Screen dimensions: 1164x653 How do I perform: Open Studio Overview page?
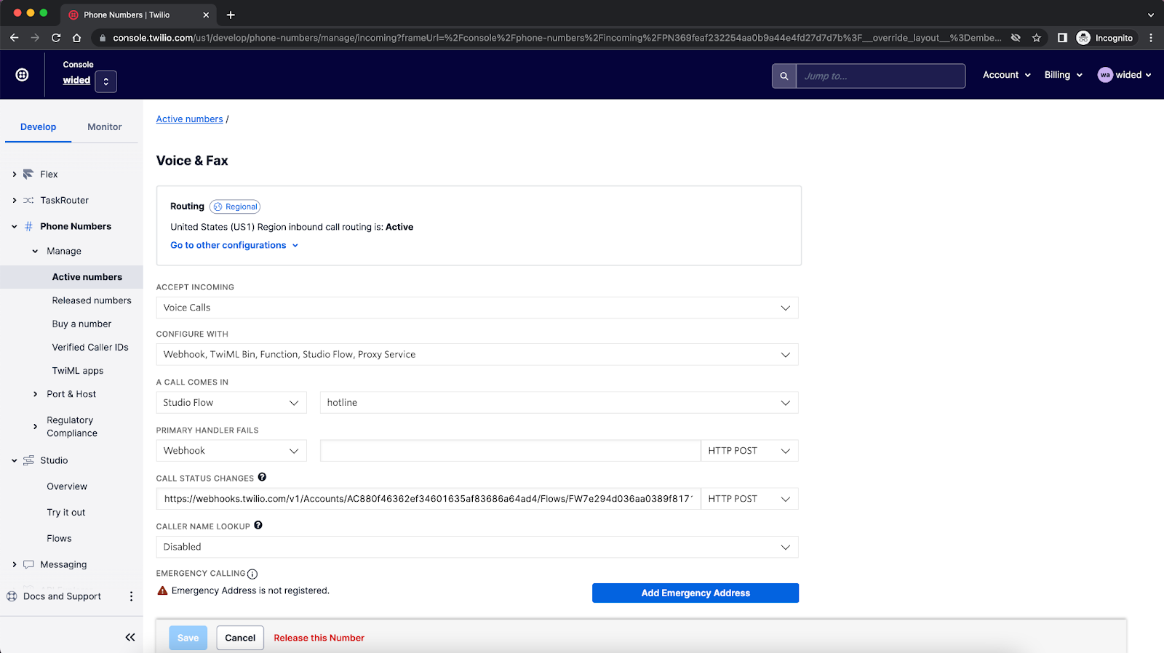(x=67, y=486)
